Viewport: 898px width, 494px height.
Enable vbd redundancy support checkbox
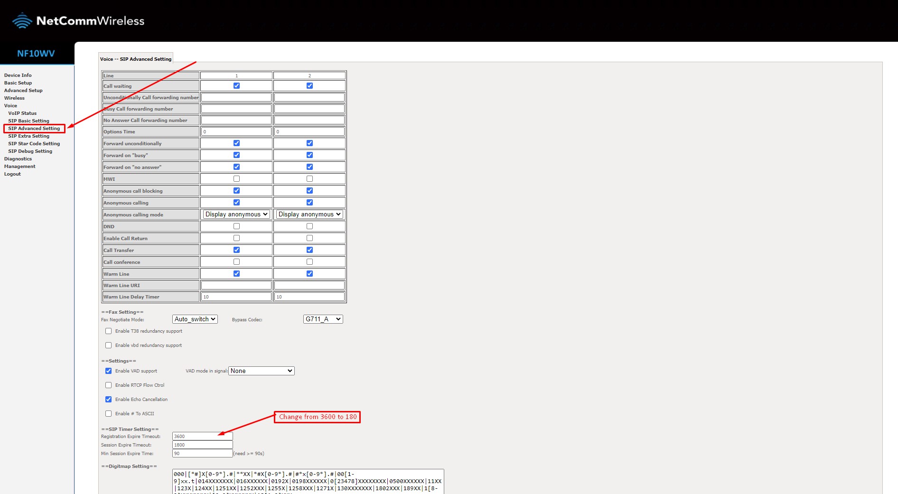pos(108,345)
